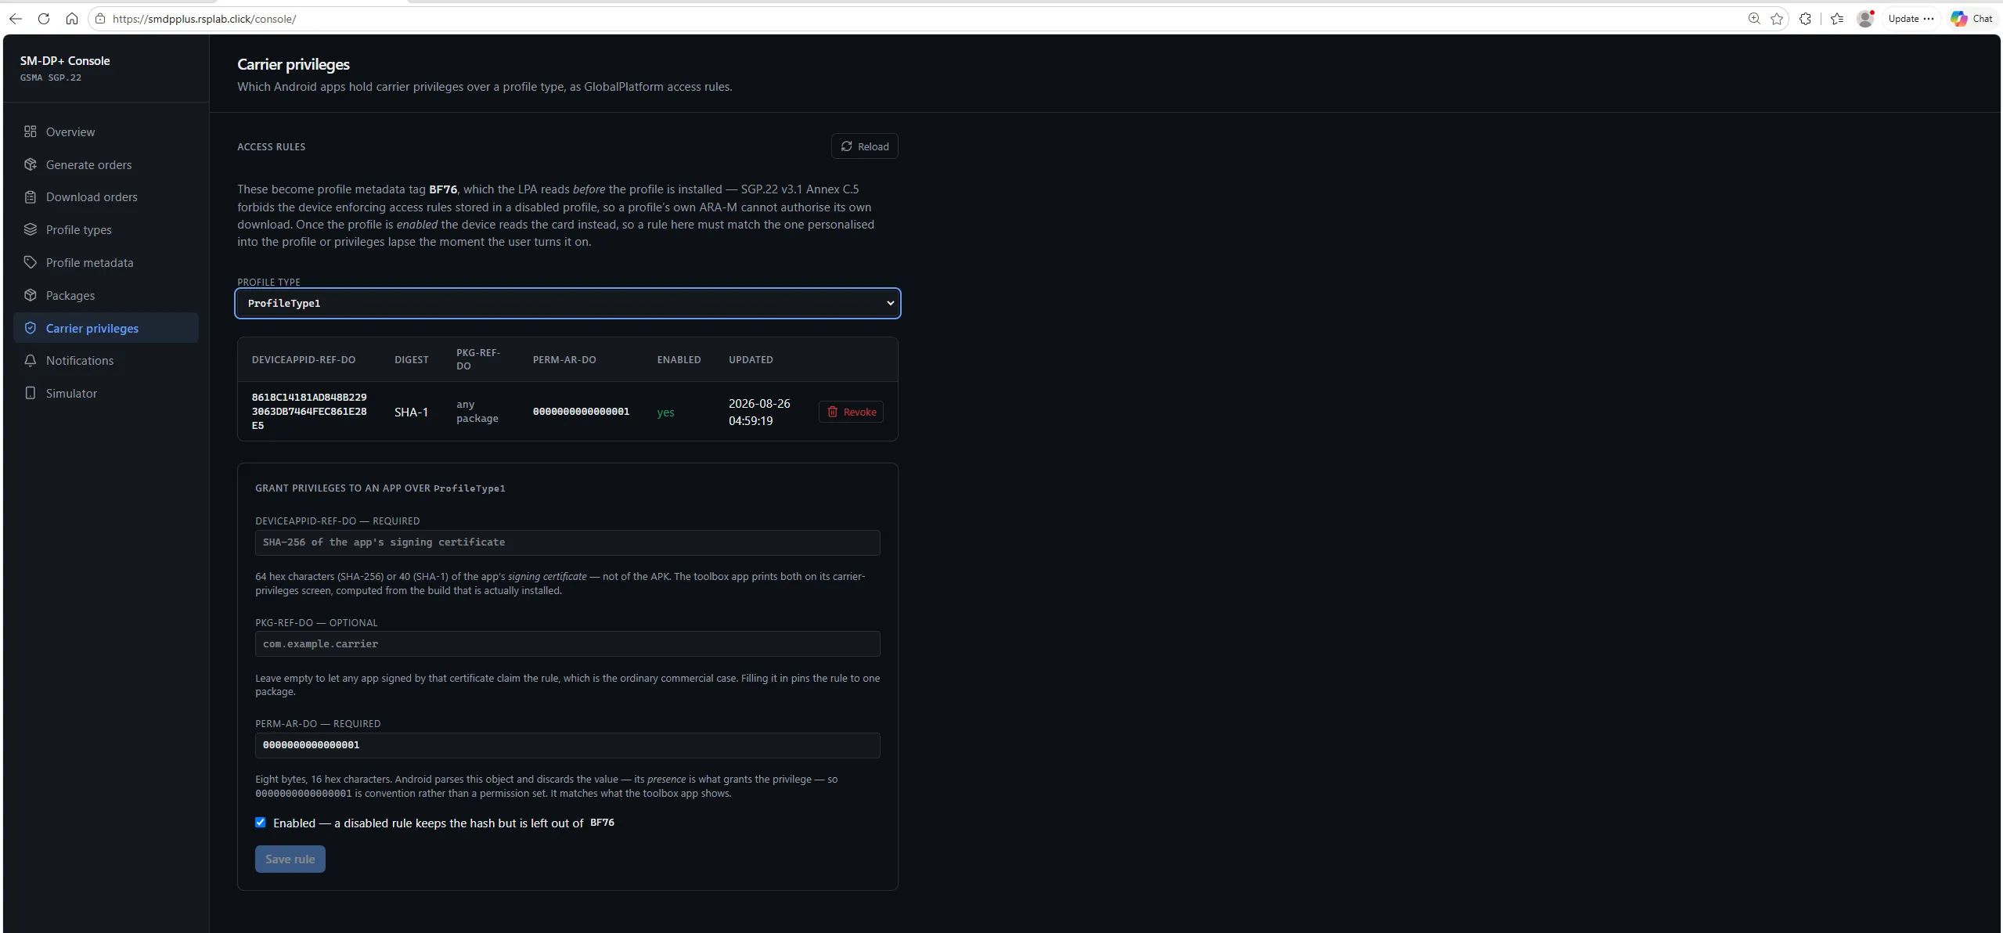This screenshot has height=933, width=2003.
Task: Click the Packages cube icon
Action: click(31, 295)
